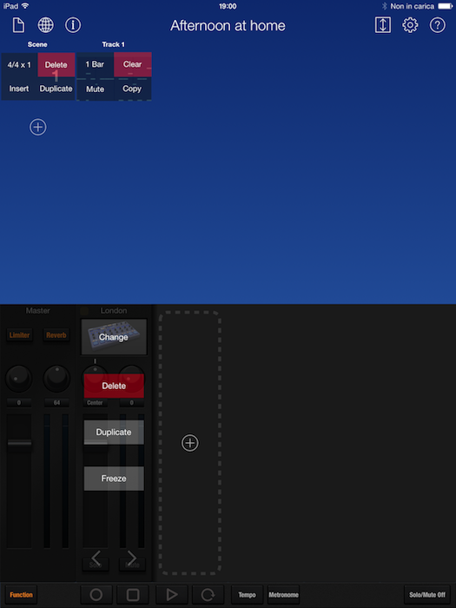Open the help question mark icon

[438, 25]
